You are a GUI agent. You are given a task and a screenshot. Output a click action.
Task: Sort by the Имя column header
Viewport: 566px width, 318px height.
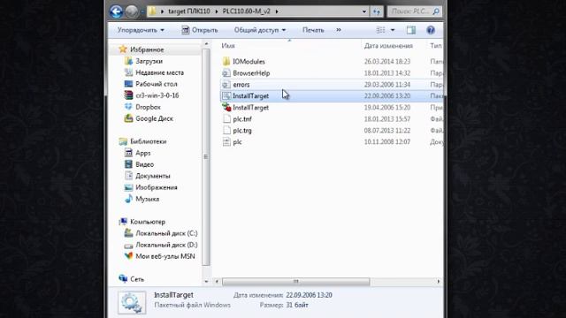(228, 46)
